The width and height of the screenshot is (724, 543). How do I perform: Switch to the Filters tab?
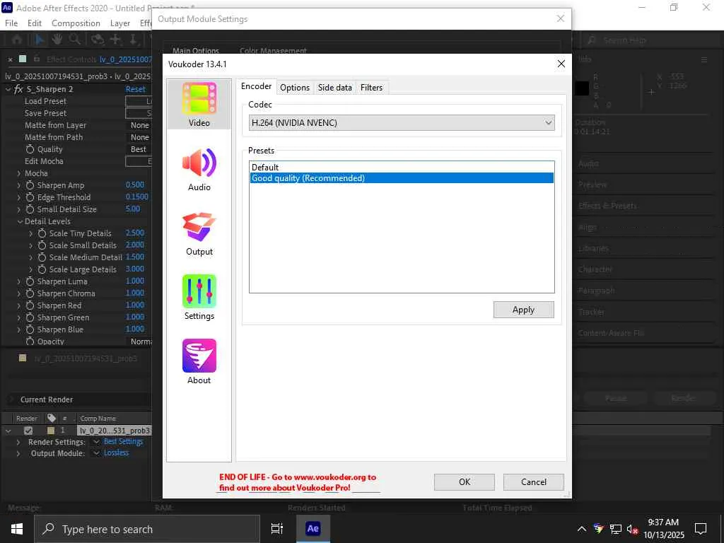pyautogui.click(x=372, y=87)
